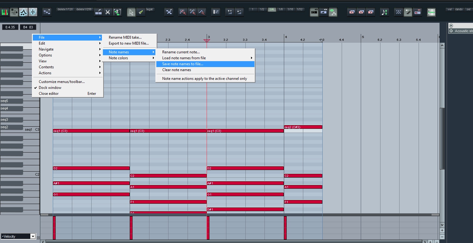
Task: Click the green event-list table icon
Action: point(431,12)
